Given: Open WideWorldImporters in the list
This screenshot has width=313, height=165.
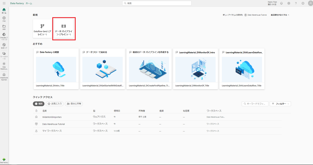Looking at the screenshot, I should pyautogui.click(x=52, y=117).
